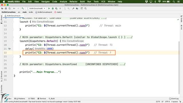Click the UTF-8 encoding in status bar
The width and height of the screenshot is (183, 103).
[x=167, y=102]
